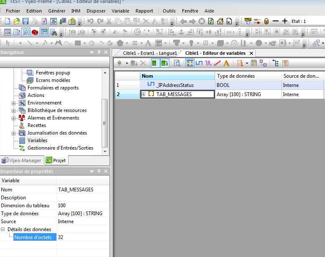Click the Save icon in the main toolbar
Image resolution: width=325 pixels, height=257 pixels.
coord(26,21)
